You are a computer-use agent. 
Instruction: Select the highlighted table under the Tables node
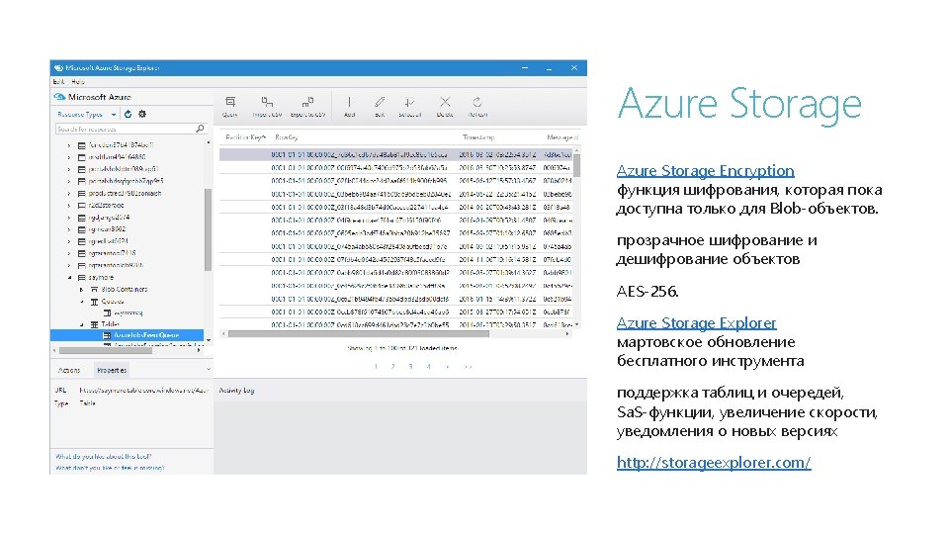point(127,335)
